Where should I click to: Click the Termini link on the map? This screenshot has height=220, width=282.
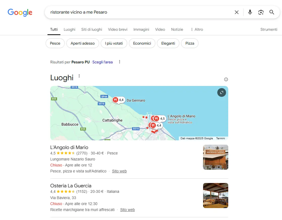click(x=221, y=138)
